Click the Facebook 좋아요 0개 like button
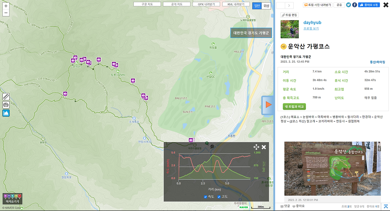This screenshot has width=390, height=211. [369, 5]
